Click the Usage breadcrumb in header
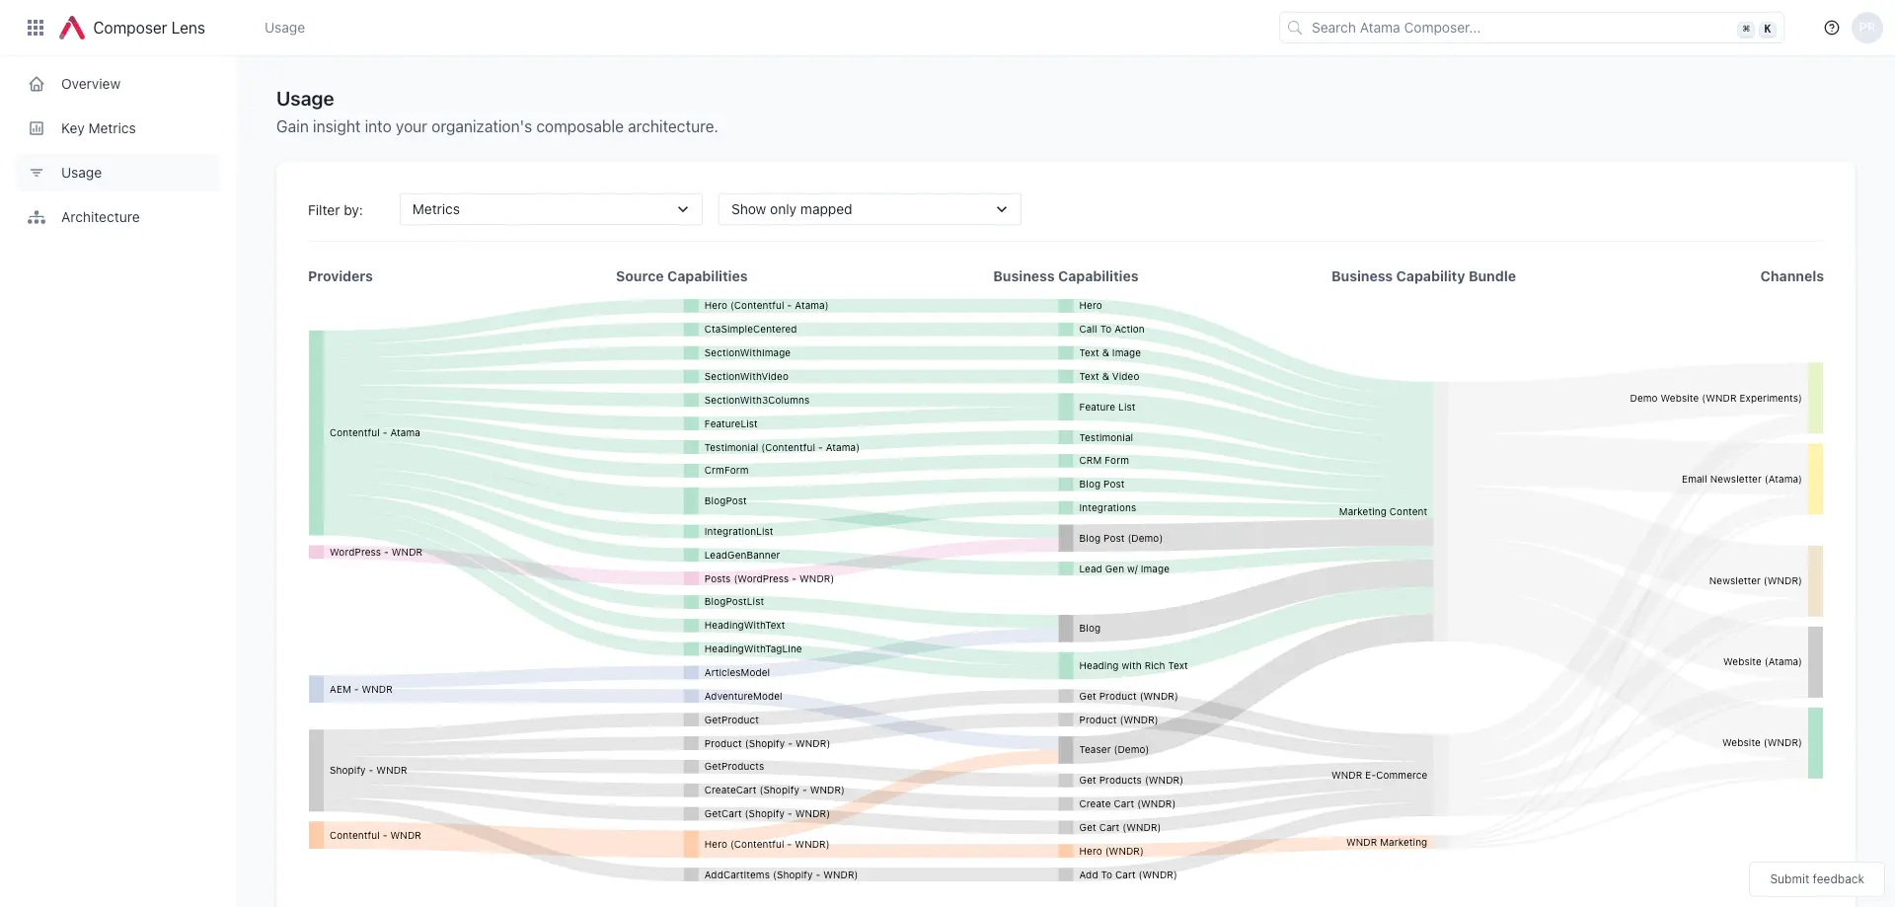 click(284, 28)
